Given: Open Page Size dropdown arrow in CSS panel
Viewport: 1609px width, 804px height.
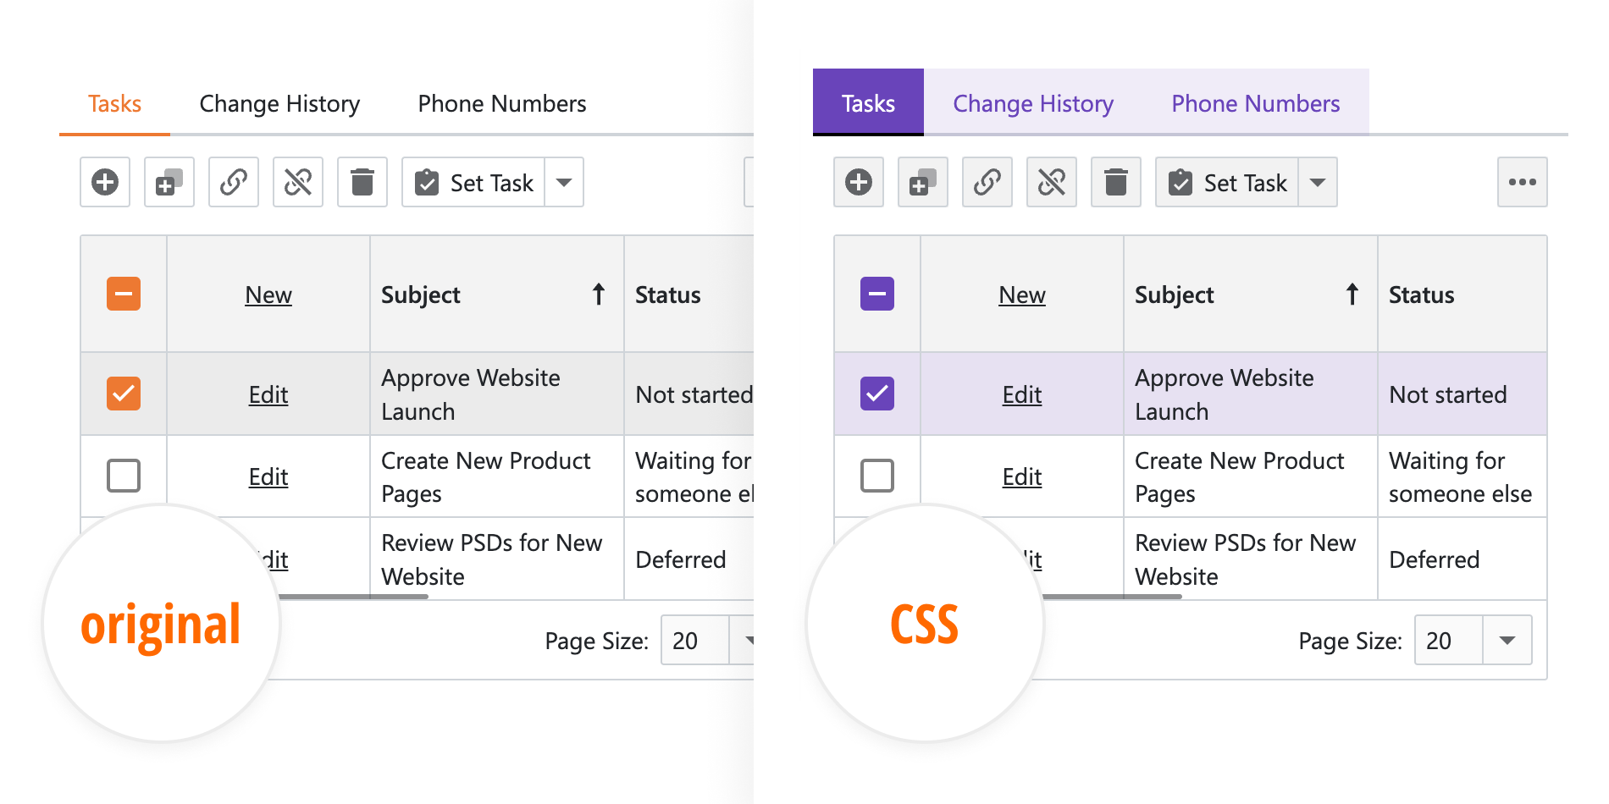Looking at the screenshot, I should [1507, 640].
